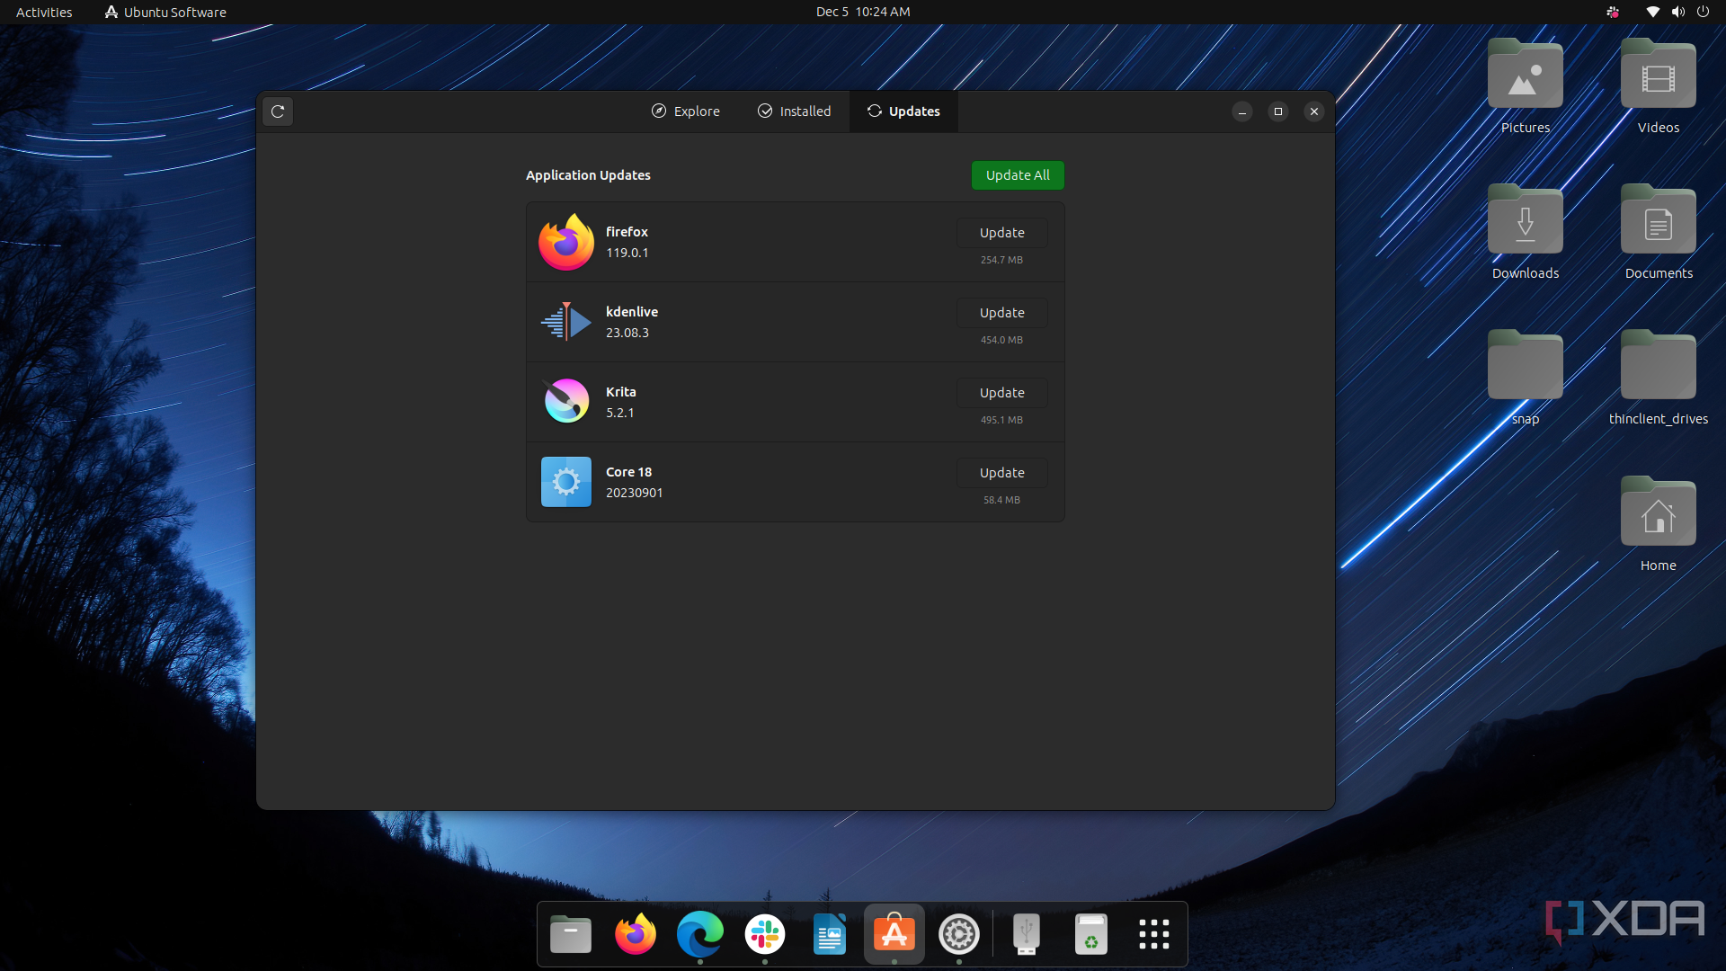Click the Krita app icon in updates list
1726x971 pixels.
565,401
